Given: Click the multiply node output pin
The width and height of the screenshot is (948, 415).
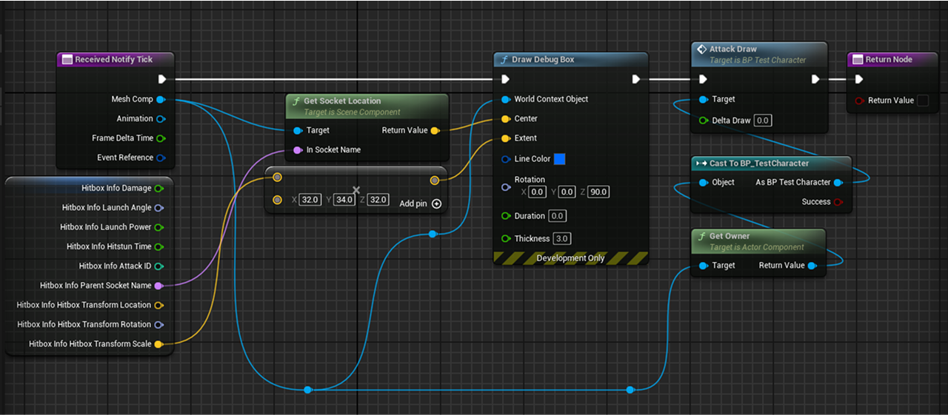Looking at the screenshot, I should click(434, 179).
